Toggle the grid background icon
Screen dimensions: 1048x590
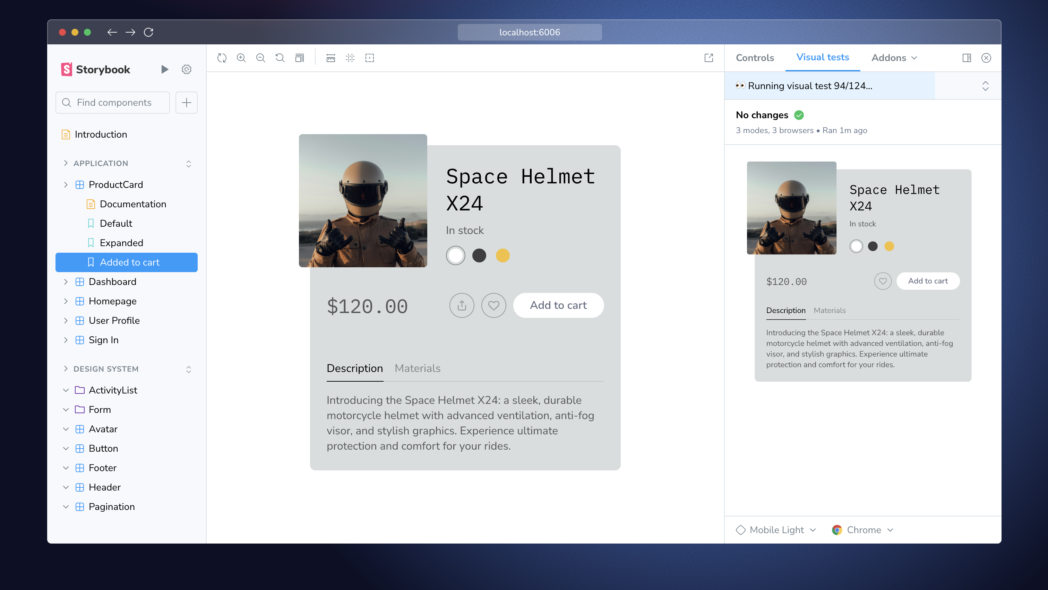click(350, 58)
